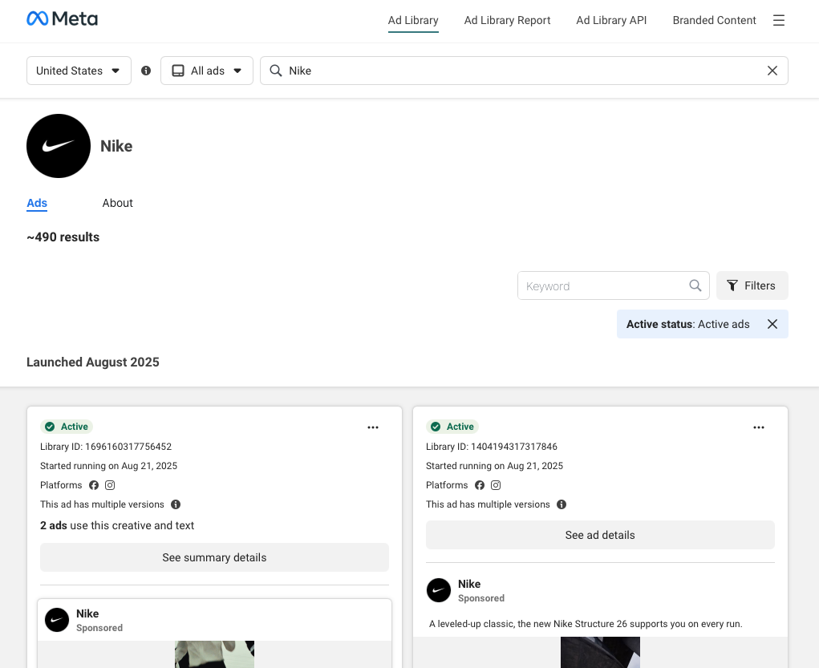Go to the Ad Library tab
Viewport: 819px width, 668px height.
pos(413,20)
